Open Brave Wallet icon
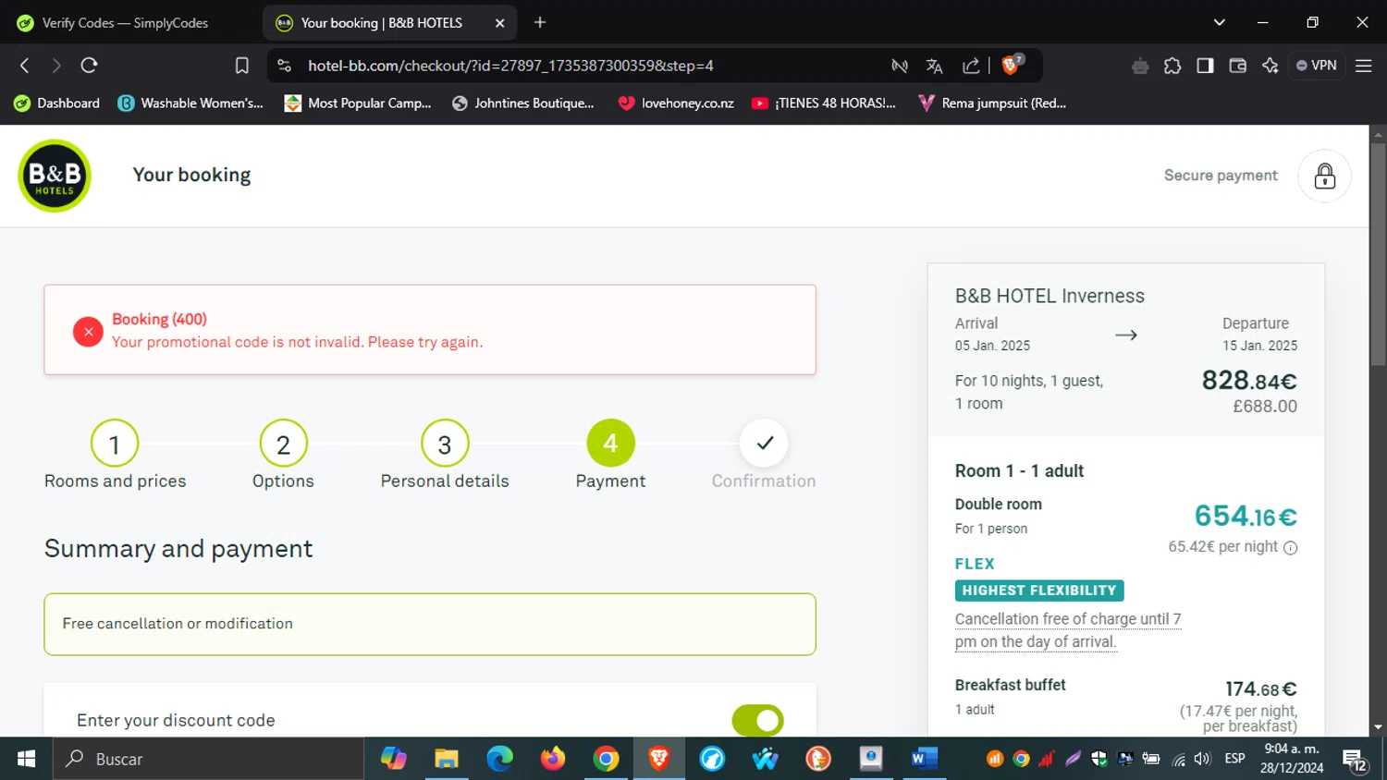 pos(1237,66)
